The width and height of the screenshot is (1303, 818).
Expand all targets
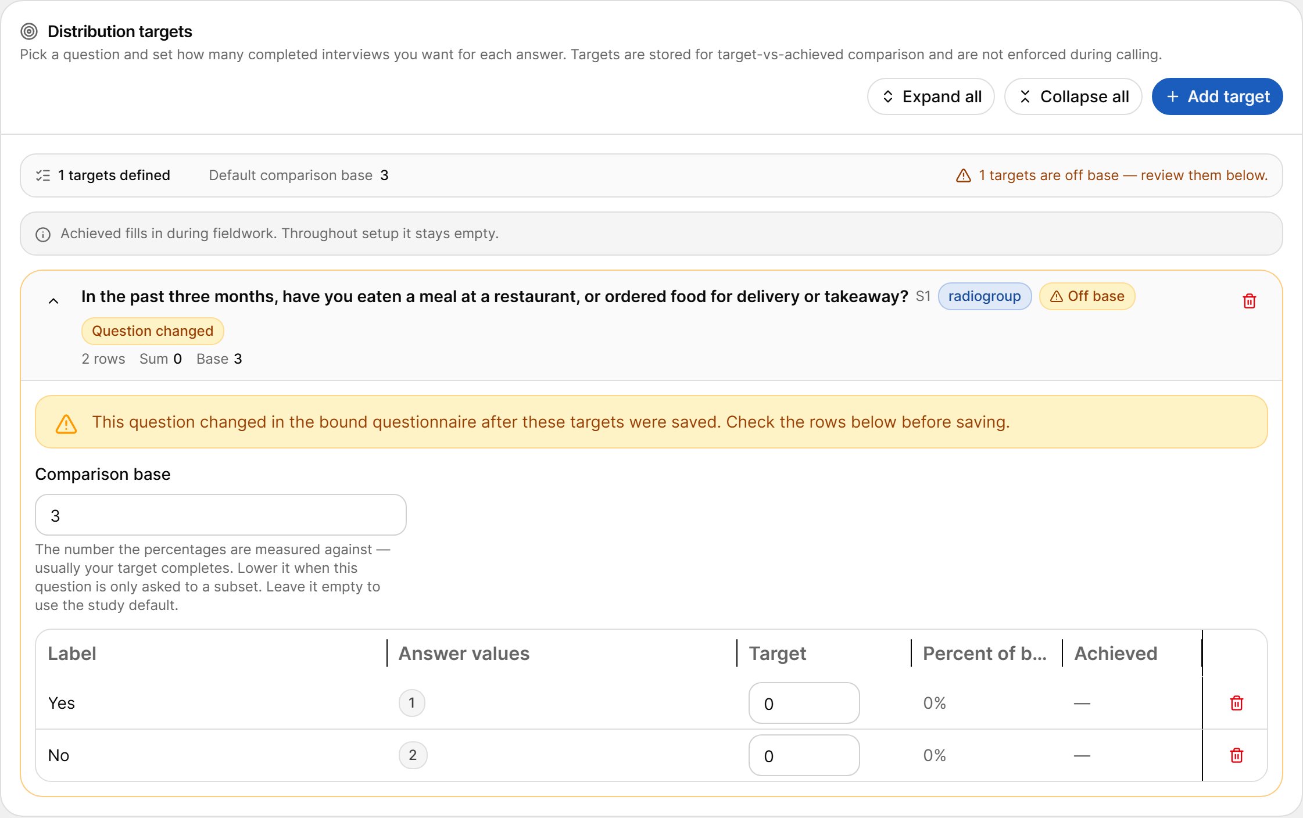pos(930,96)
